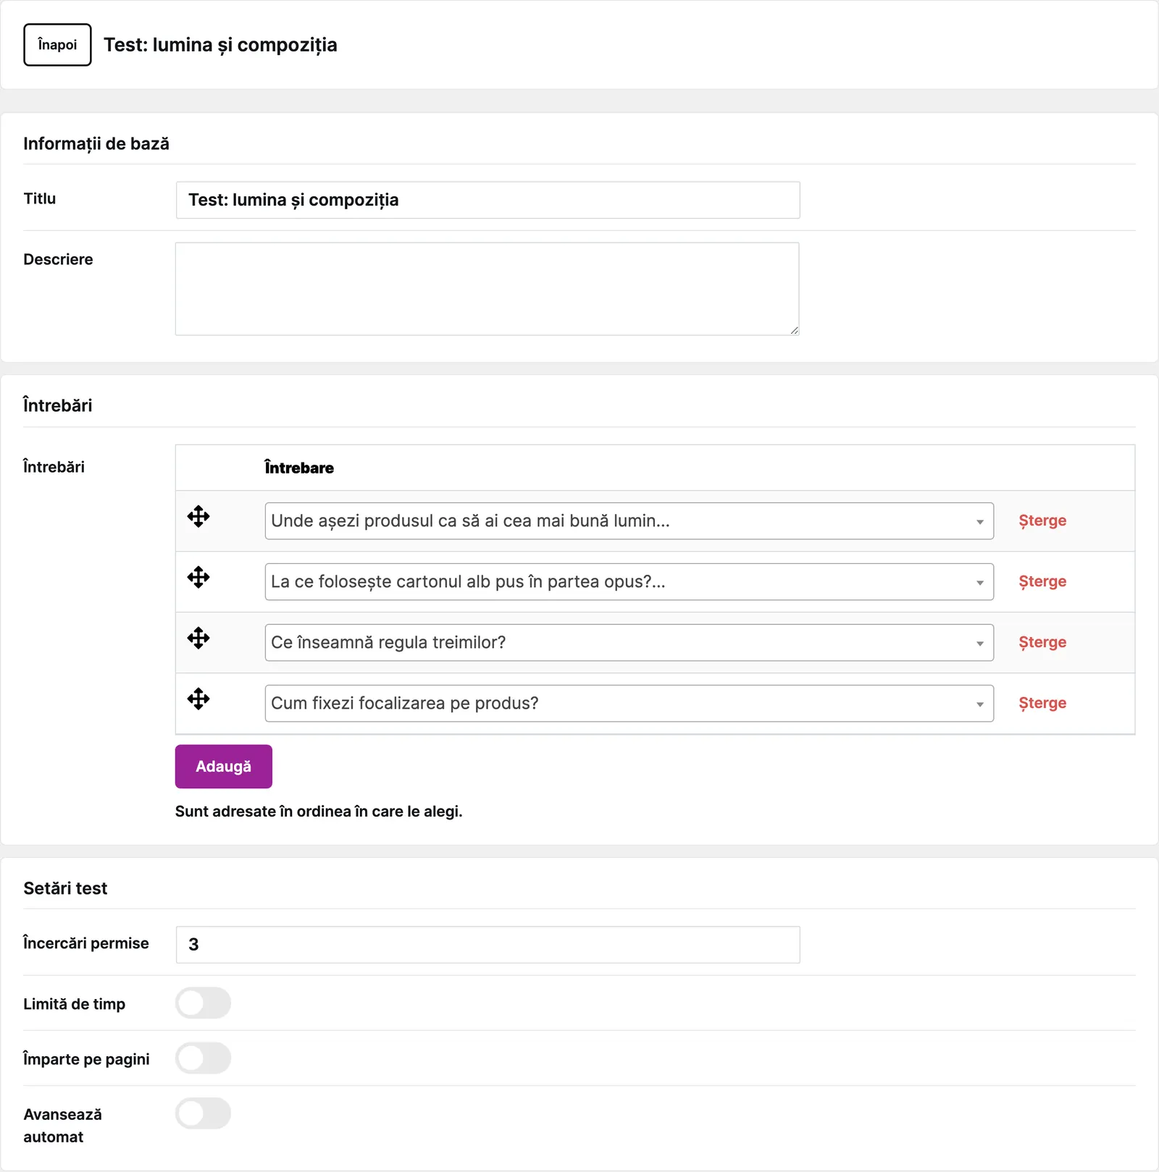Open the 'La ce folosește cartonul alb' dropdown
Image resolution: width=1159 pixels, height=1172 pixels.
[629, 582]
